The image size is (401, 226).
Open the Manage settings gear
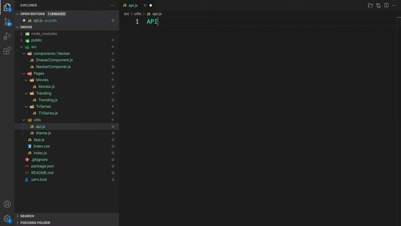point(7,219)
